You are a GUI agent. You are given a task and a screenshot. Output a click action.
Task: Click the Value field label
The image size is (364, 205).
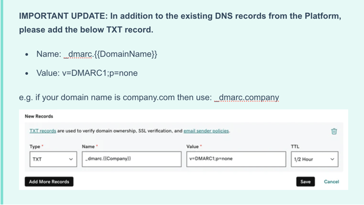click(193, 147)
